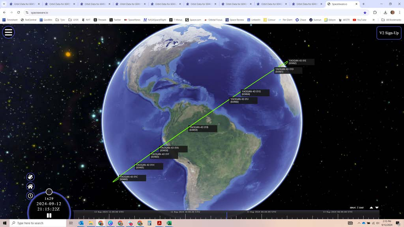The width and height of the screenshot is (404, 227).
Task: Open the Tyto bookmarks folder
Action: tap(60, 20)
